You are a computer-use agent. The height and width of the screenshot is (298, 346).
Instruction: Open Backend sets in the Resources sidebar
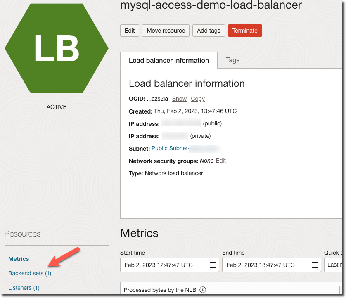[x=30, y=273]
